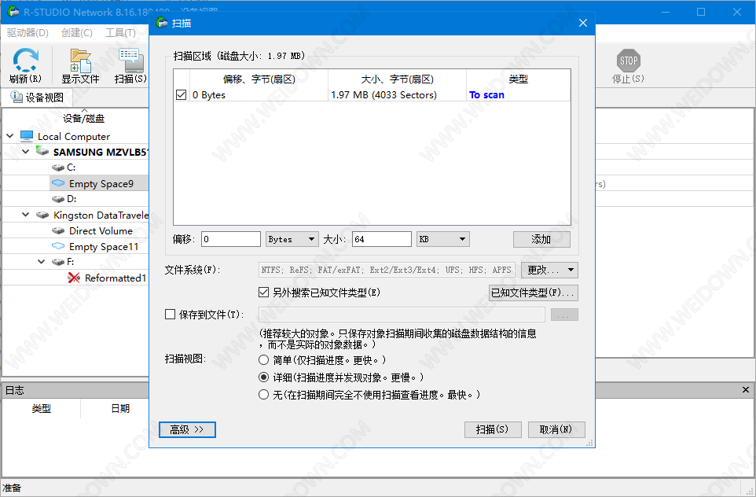Open the Bytes offset unit dropdown
756x497 pixels.
coord(292,239)
